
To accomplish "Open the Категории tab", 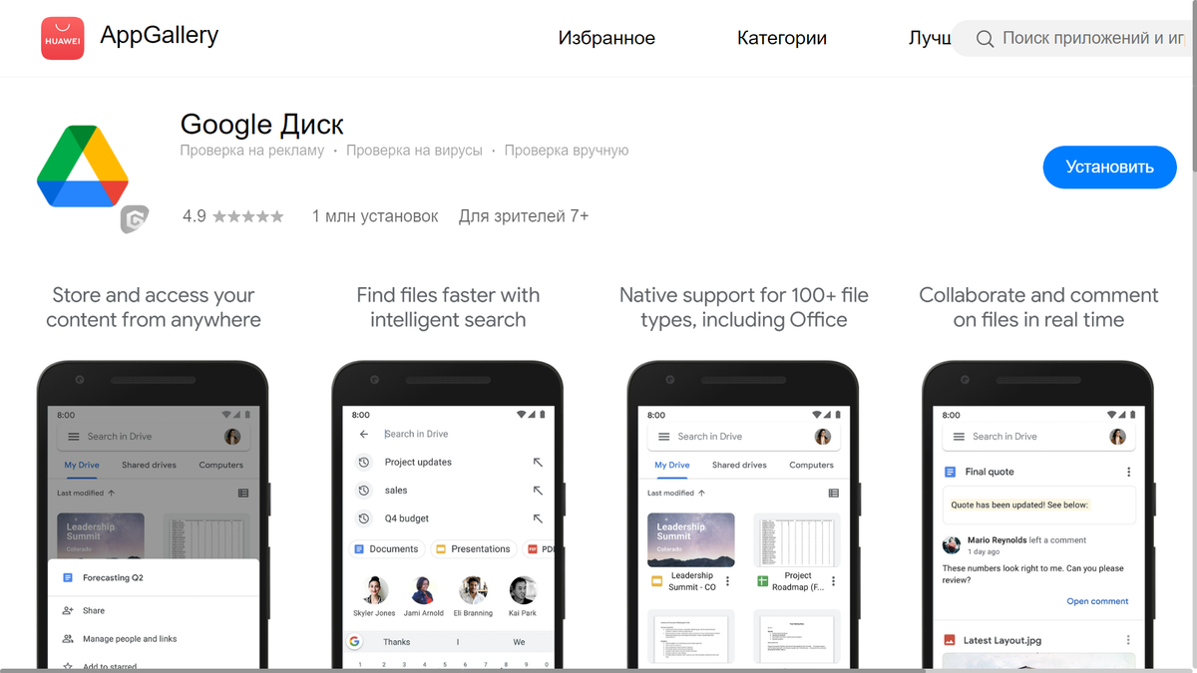I will pyautogui.click(x=782, y=39).
